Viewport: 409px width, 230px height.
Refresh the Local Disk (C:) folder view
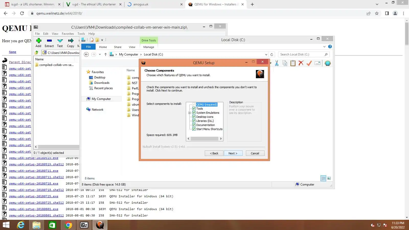point(272,54)
